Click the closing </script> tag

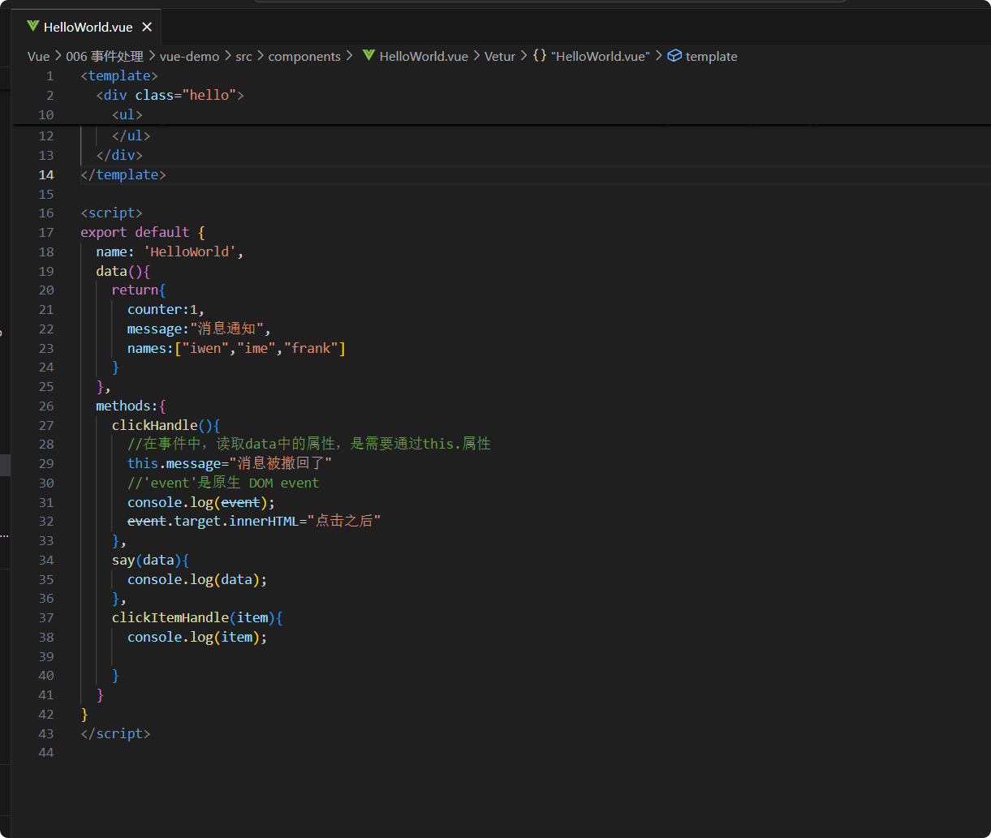115,733
